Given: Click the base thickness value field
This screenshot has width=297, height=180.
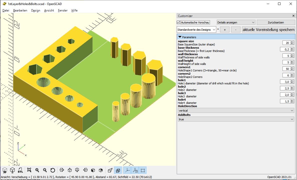Looking at the screenshot, I should pos(285,49).
